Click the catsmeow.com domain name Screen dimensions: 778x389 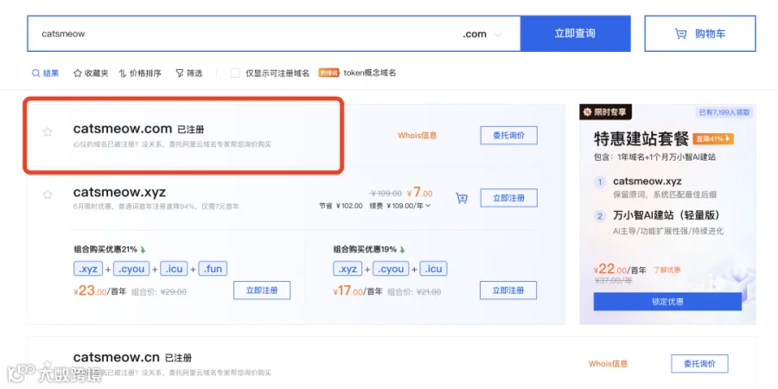tap(122, 129)
